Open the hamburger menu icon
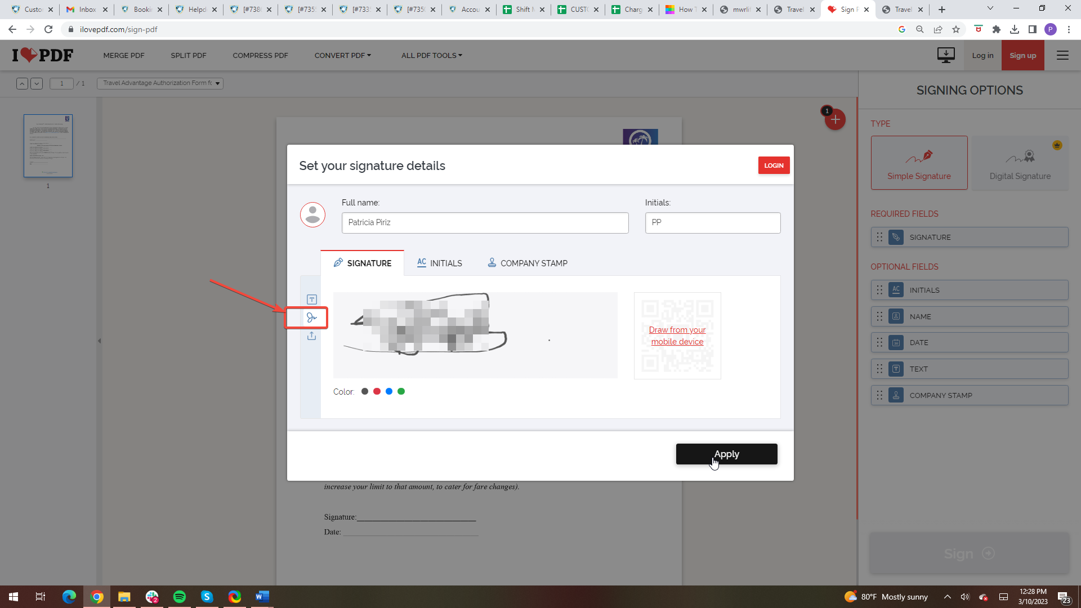The image size is (1081, 608). click(1062, 55)
